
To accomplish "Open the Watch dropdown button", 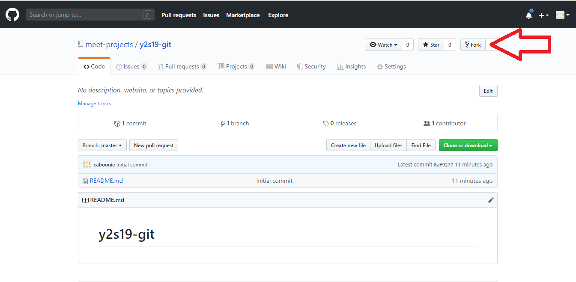I will (x=383, y=45).
